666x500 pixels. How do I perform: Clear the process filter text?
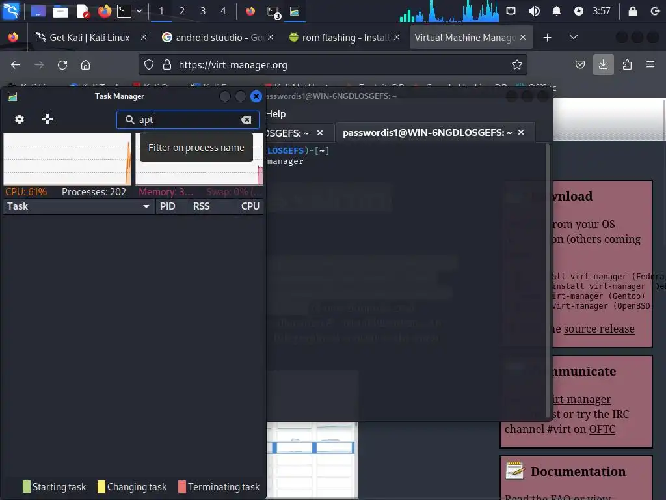246,120
